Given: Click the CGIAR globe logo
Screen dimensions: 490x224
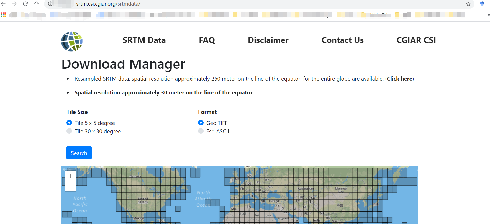Looking at the screenshot, I should (72, 41).
